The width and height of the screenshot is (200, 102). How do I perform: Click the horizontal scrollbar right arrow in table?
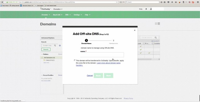(x=159, y=59)
